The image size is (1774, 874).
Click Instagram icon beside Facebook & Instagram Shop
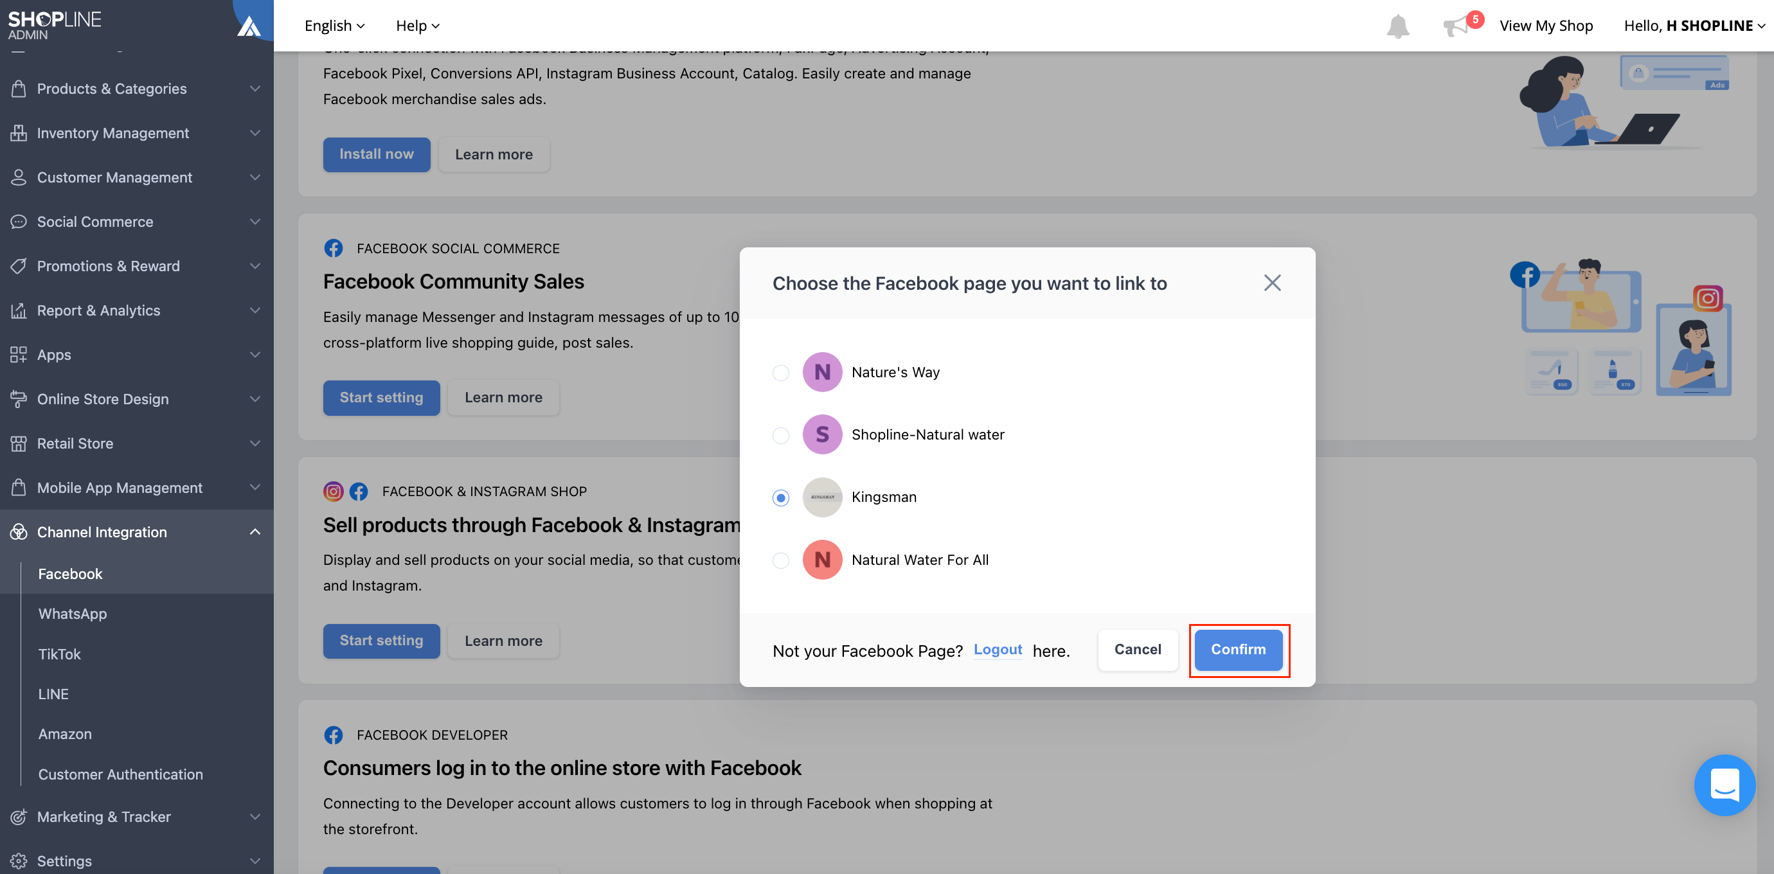click(334, 491)
